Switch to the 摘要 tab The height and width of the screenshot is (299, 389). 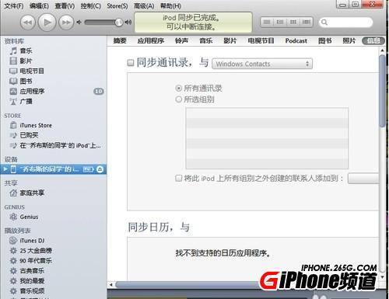click(120, 40)
